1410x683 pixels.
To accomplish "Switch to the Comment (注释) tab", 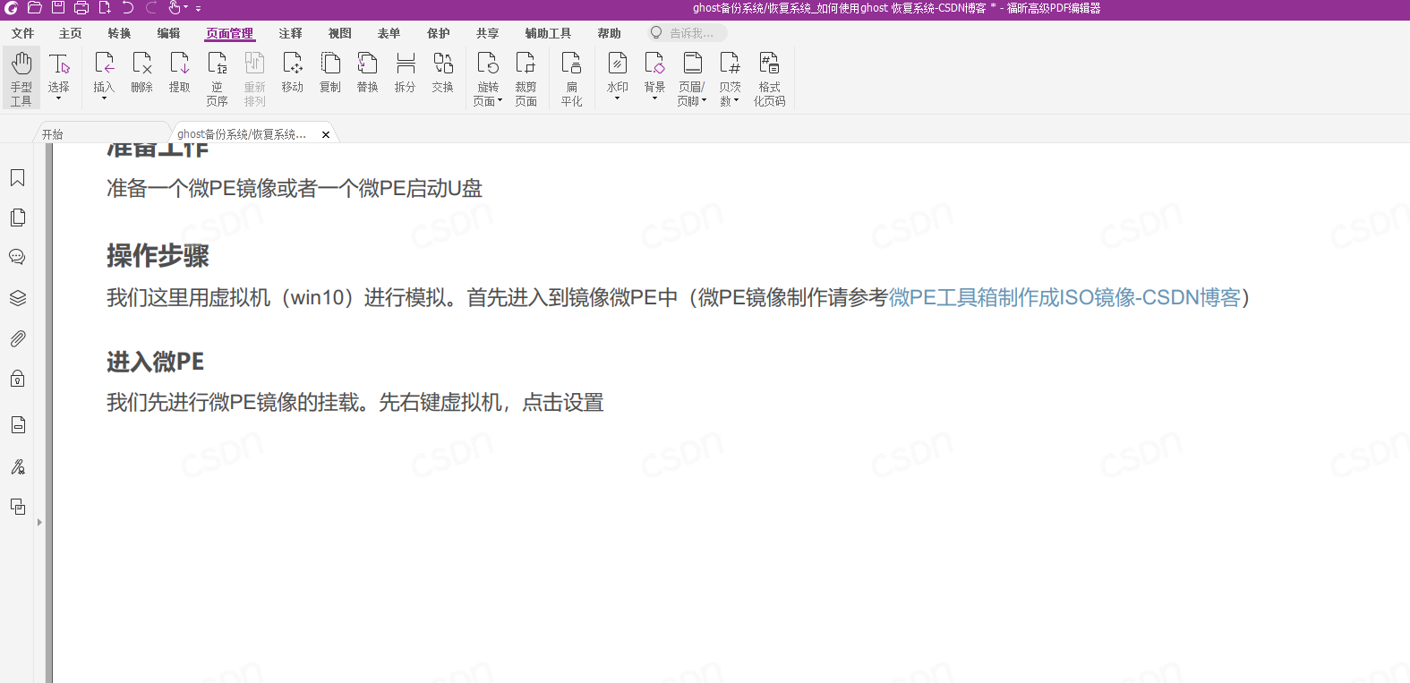I will click(x=290, y=33).
